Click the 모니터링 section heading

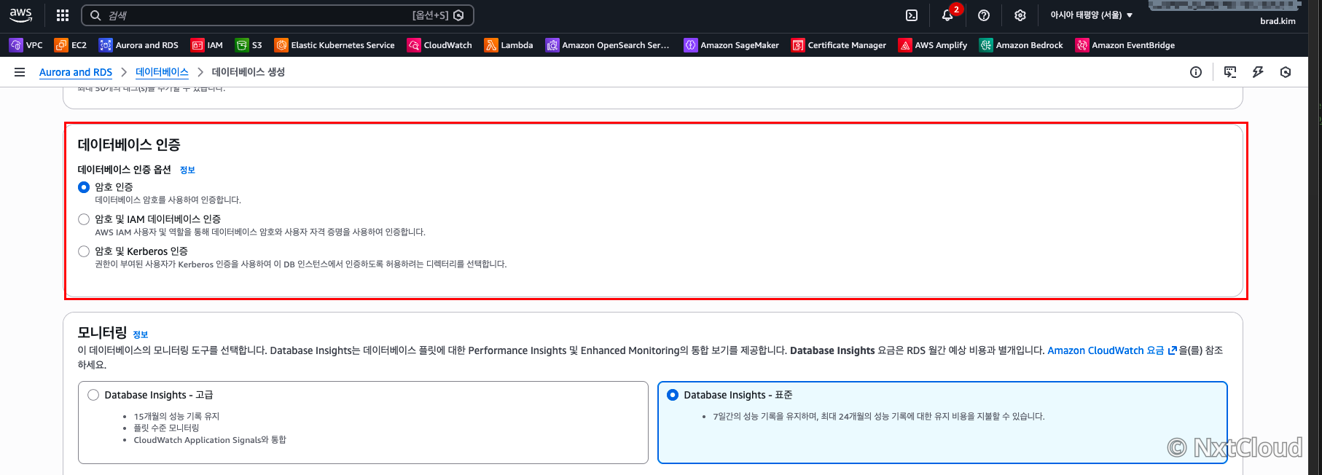(x=102, y=332)
